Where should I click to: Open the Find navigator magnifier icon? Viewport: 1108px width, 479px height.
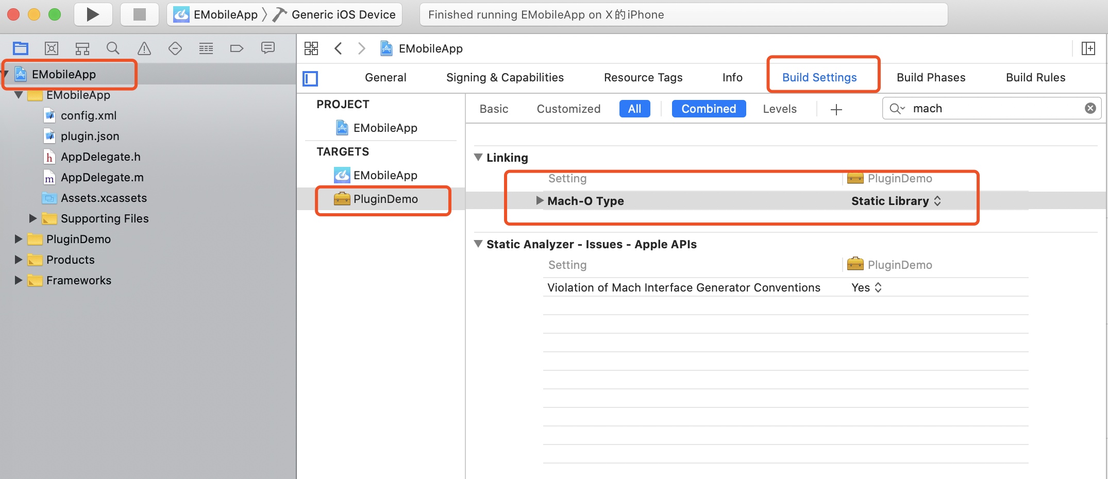click(x=113, y=48)
